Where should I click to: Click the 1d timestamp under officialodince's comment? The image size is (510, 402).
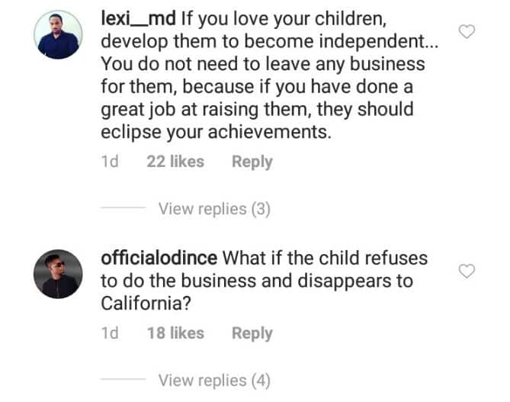[x=110, y=333]
